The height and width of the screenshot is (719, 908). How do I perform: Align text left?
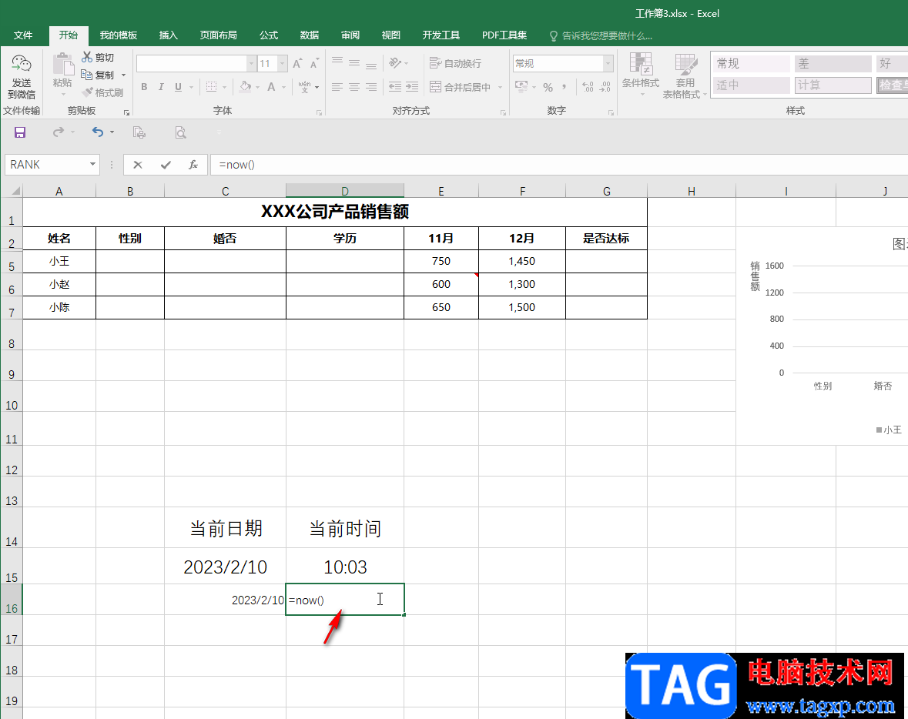[x=337, y=87]
